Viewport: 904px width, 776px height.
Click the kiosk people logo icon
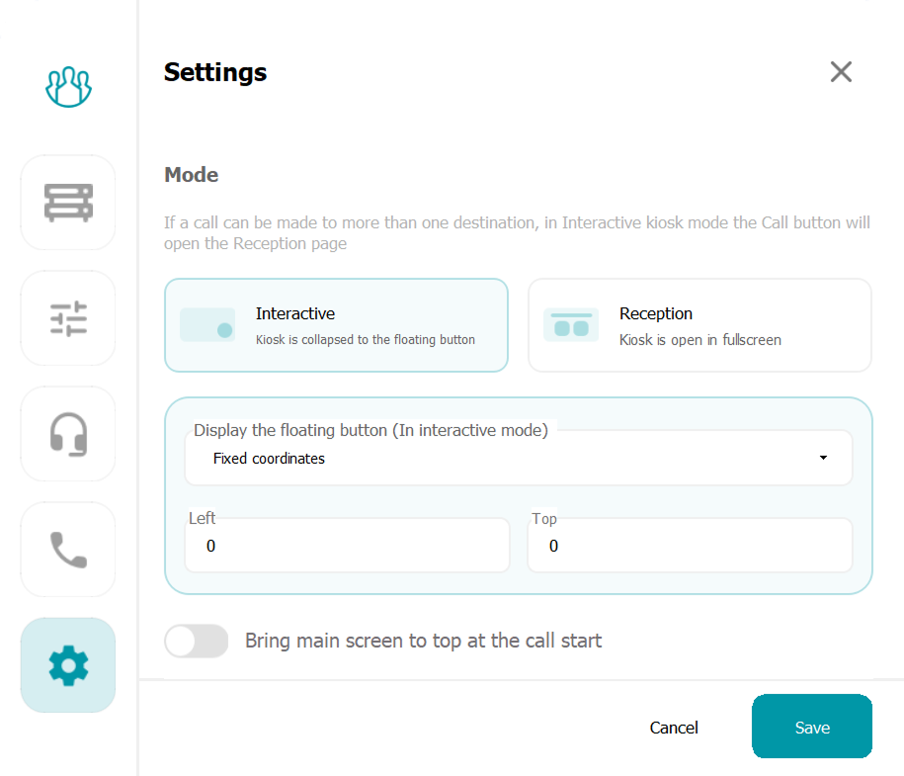point(68,87)
